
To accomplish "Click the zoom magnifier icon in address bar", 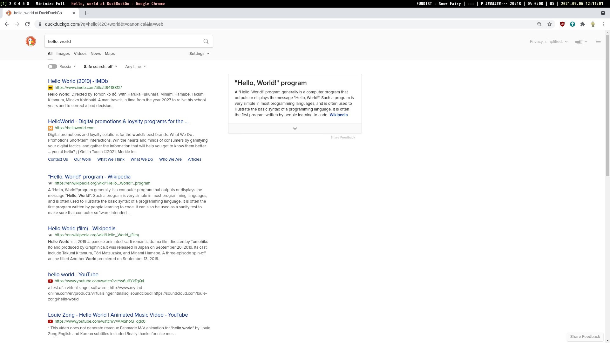I will pyautogui.click(x=539, y=24).
